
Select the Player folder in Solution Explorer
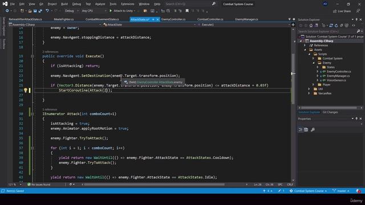[x=326, y=85]
